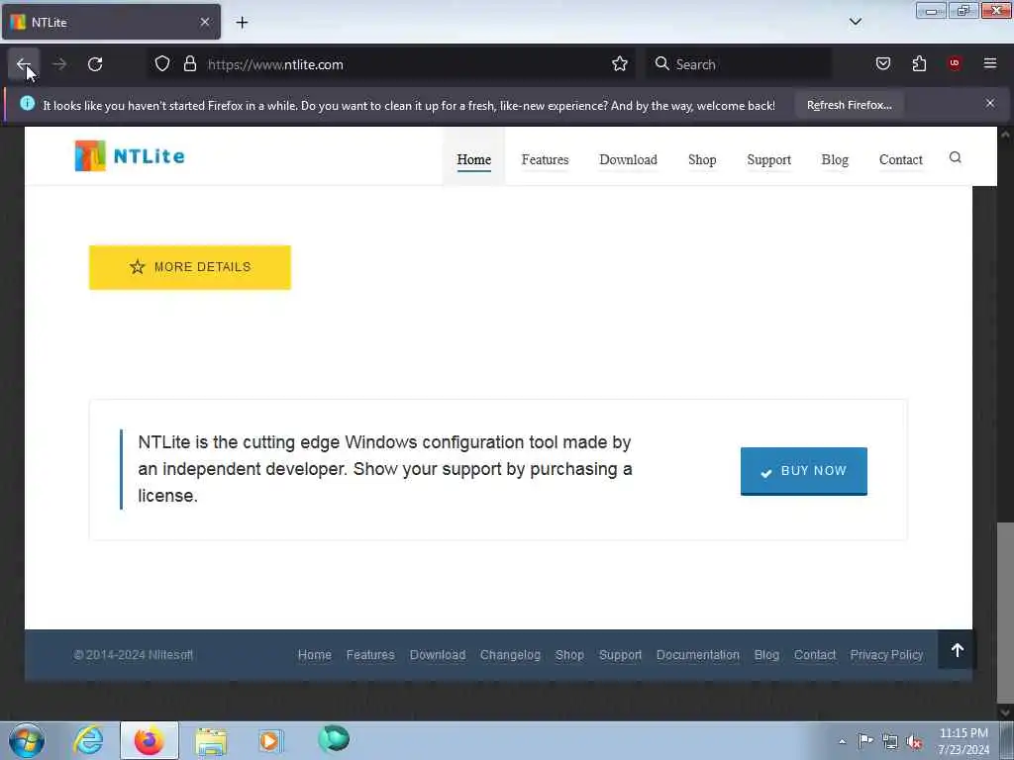Image resolution: width=1014 pixels, height=760 pixels.
Task: Open the Support nav item
Action: [768, 159]
